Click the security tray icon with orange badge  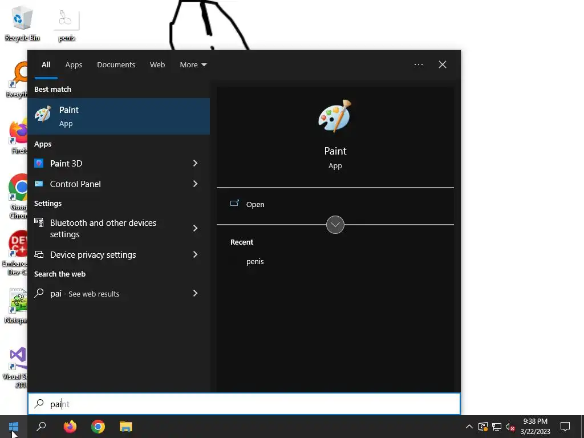483,427
